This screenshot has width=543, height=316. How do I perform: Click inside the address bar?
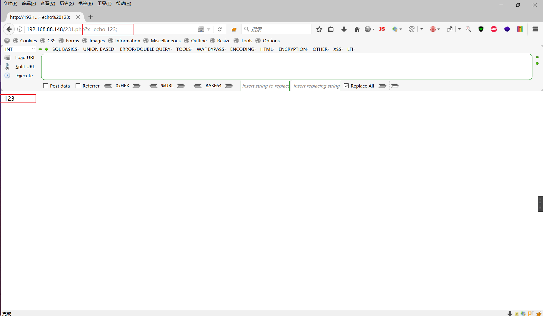click(x=147, y=29)
